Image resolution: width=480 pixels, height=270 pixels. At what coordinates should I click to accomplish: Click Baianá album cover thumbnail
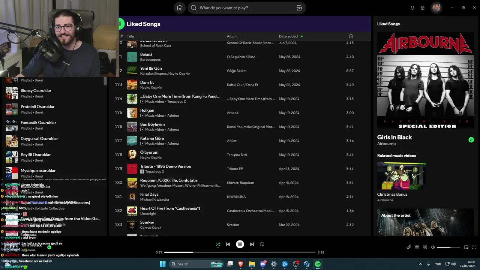(x=132, y=57)
